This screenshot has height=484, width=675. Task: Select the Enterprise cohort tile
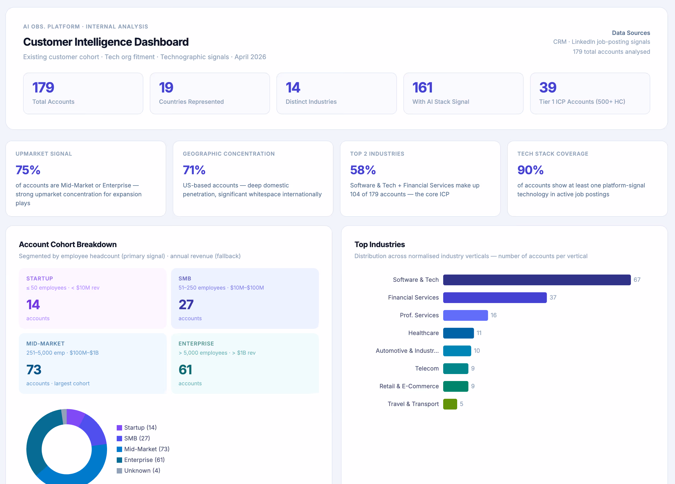pos(245,364)
